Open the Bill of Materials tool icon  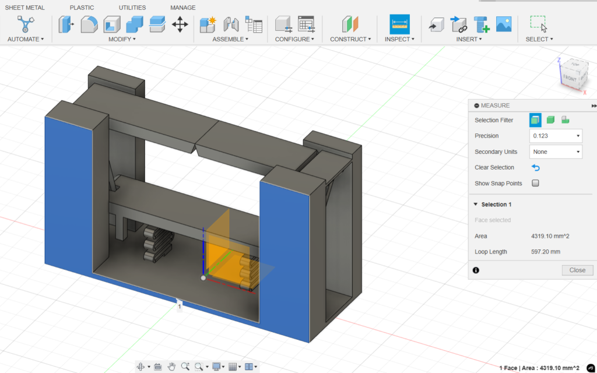[254, 24]
